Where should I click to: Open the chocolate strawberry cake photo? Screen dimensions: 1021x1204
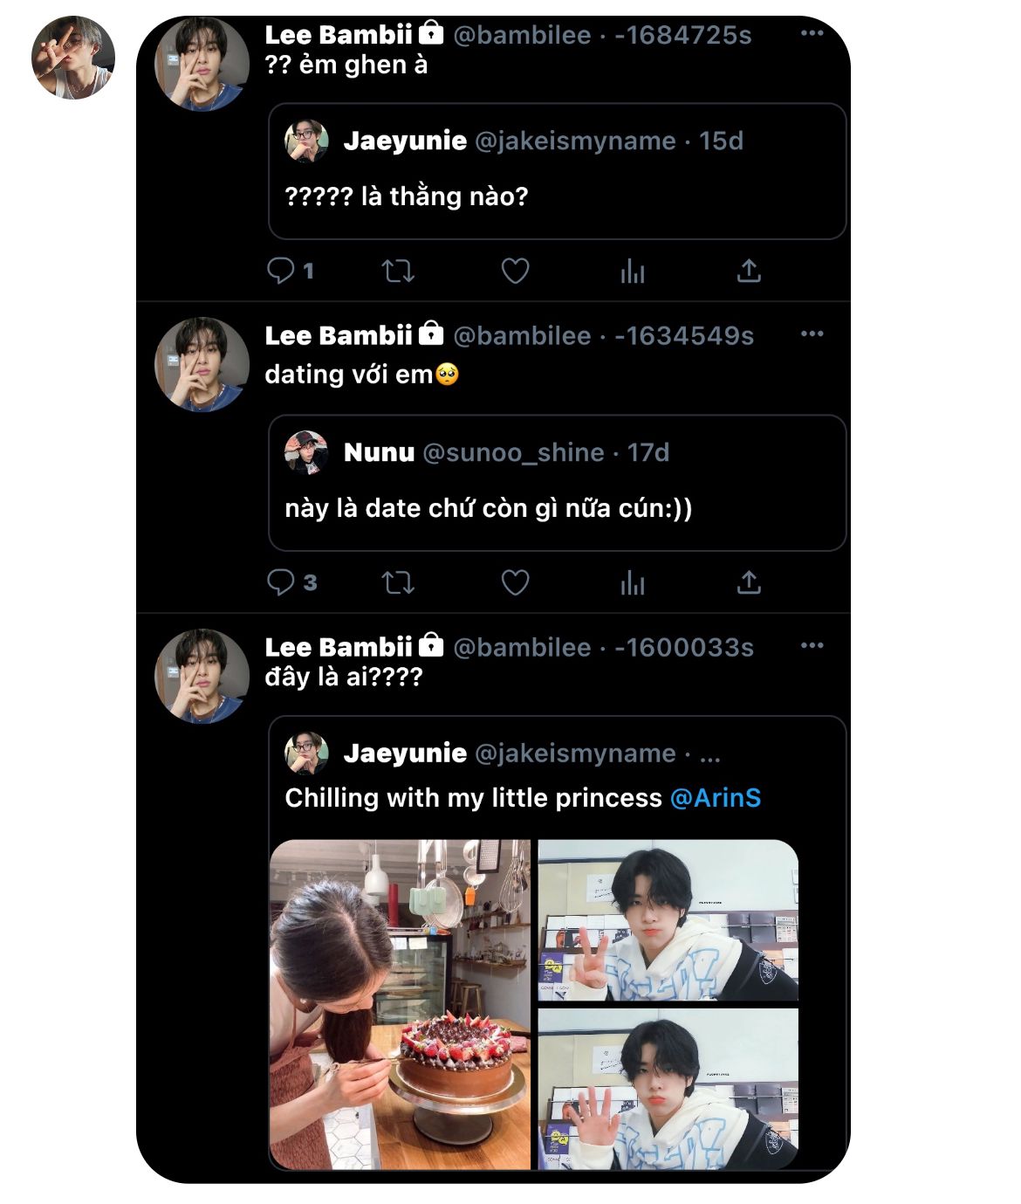tap(401, 1004)
